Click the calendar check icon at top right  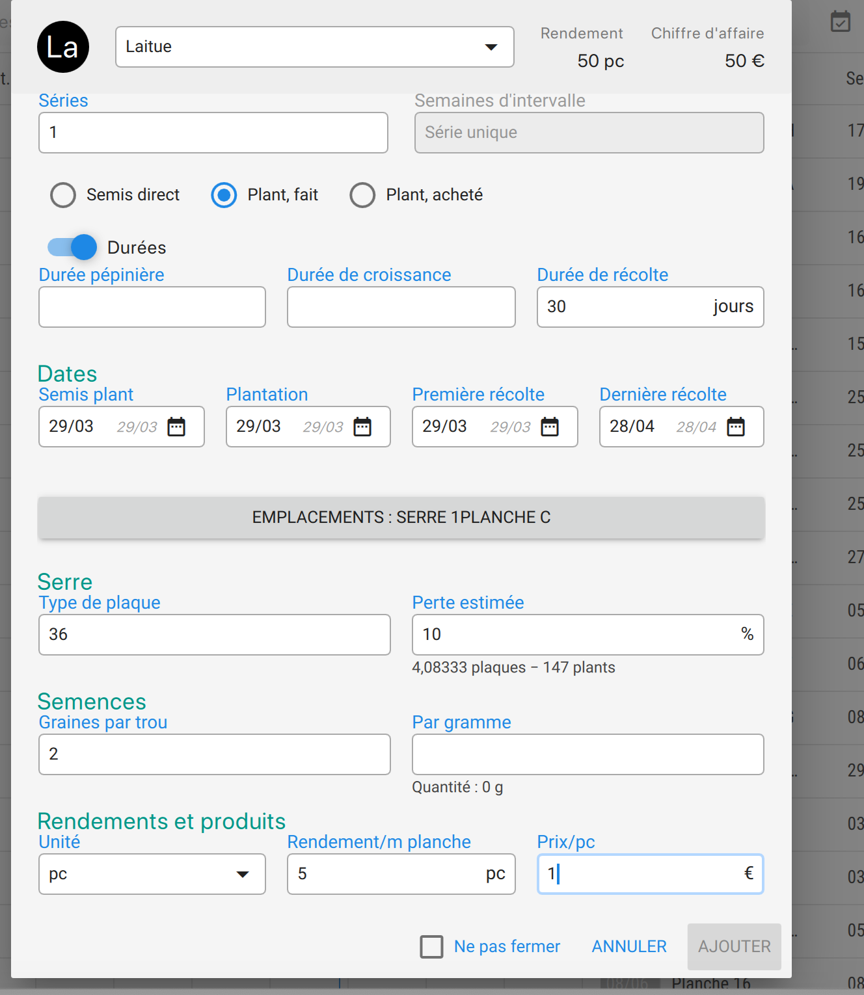[841, 21]
